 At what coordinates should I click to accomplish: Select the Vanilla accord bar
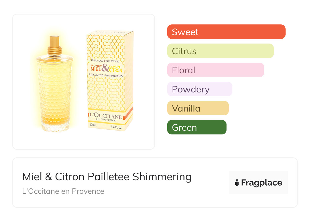click(198, 108)
